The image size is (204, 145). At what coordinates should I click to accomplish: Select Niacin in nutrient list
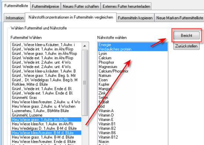pyautogui.click(x=133, y=142)
